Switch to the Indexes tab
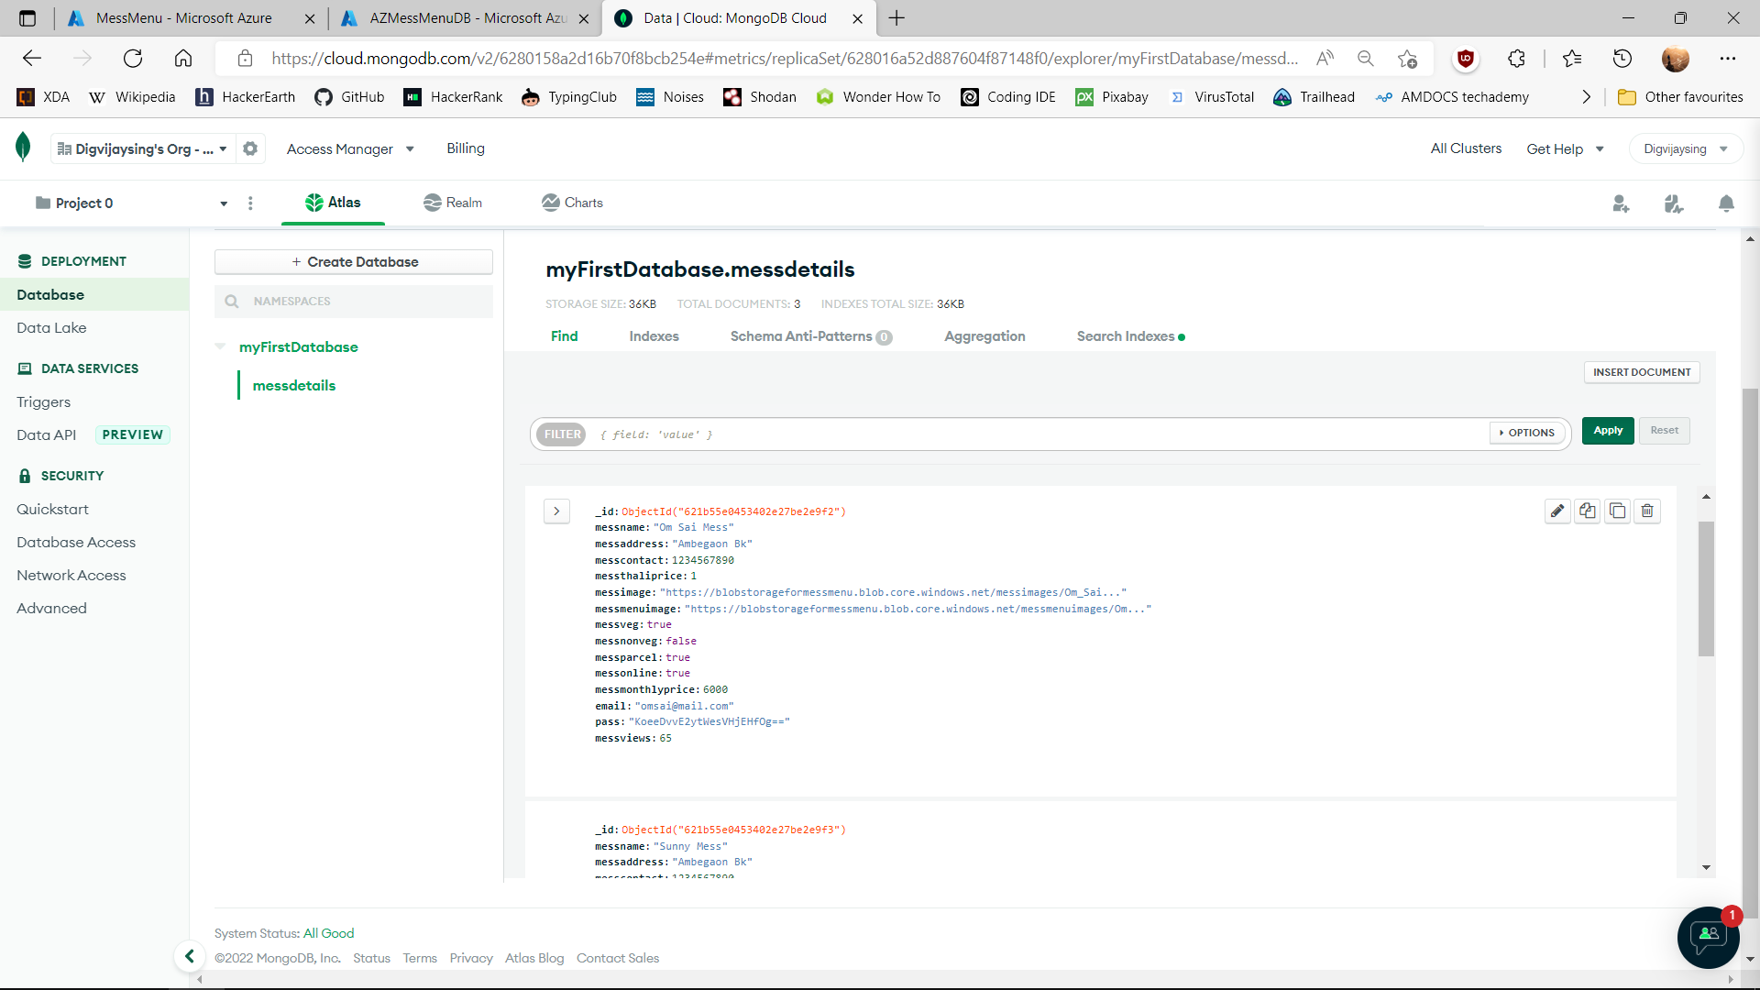Viewport: 1760px width, 990px height. 654,336
